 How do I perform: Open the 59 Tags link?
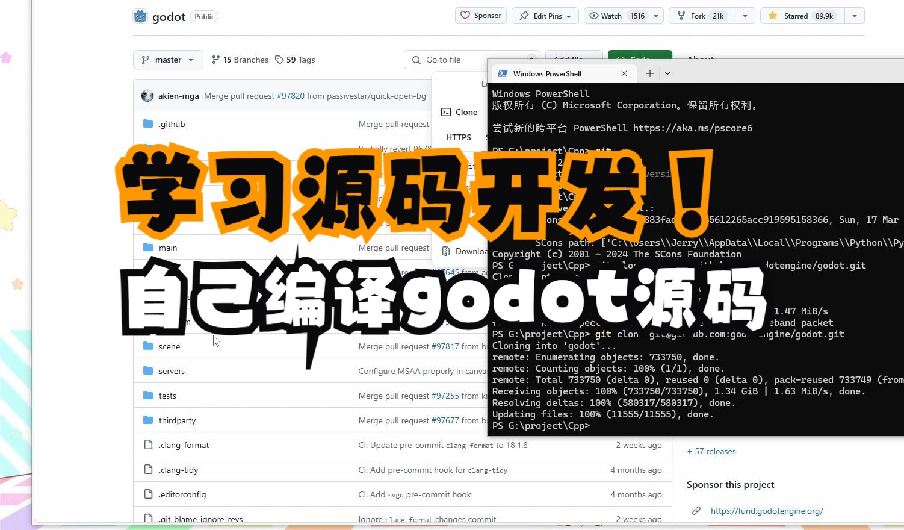click(x=295, y=60)
